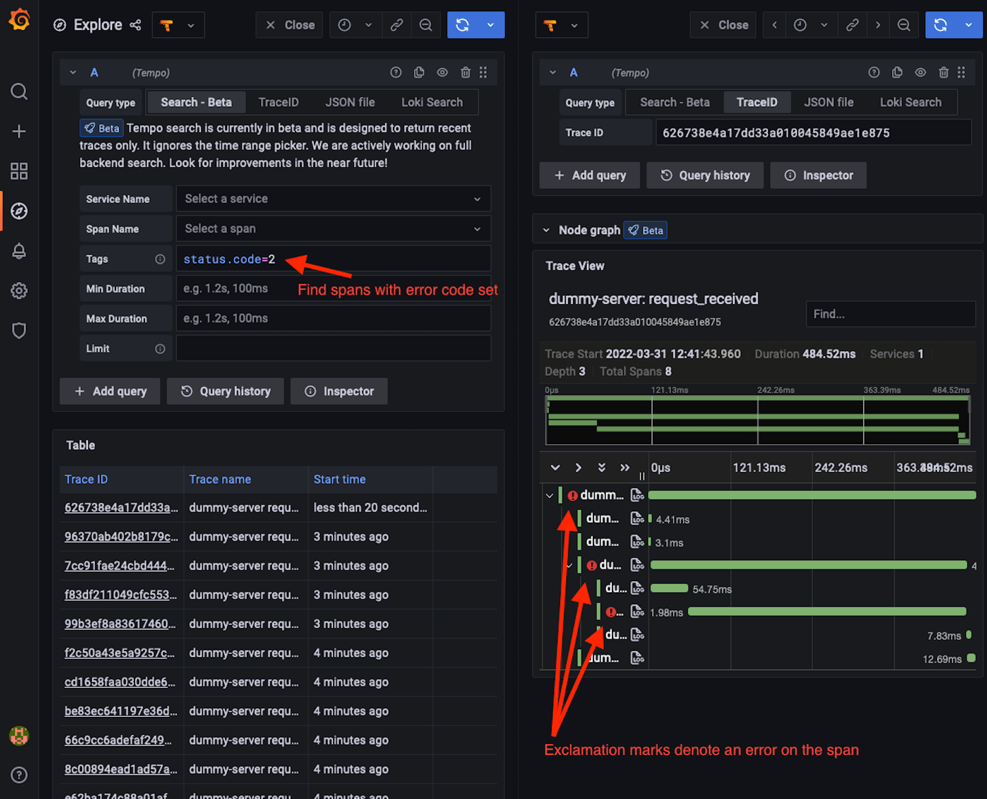This screenshot has width=987, height=799.
Task: Open Explore via the compass icon
Action: point(19,210)
